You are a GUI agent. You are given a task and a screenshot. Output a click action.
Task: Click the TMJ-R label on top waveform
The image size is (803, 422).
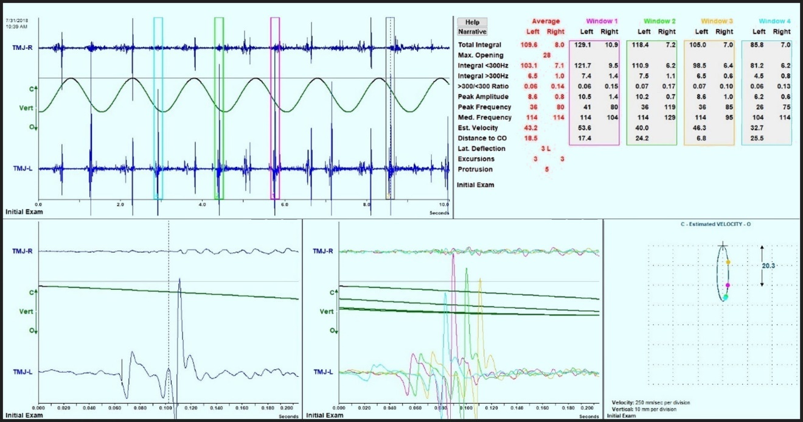(x=22, y=47)
